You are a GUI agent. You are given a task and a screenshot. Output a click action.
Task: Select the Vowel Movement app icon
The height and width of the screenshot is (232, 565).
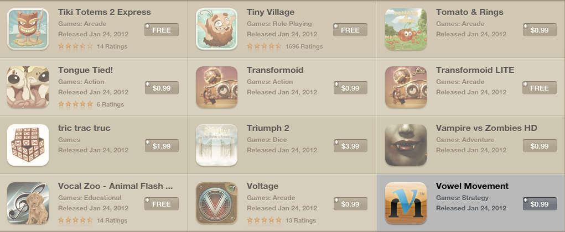click(406, 203)
